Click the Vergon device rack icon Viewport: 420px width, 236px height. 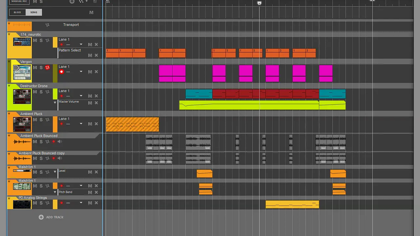click(22, 72)
